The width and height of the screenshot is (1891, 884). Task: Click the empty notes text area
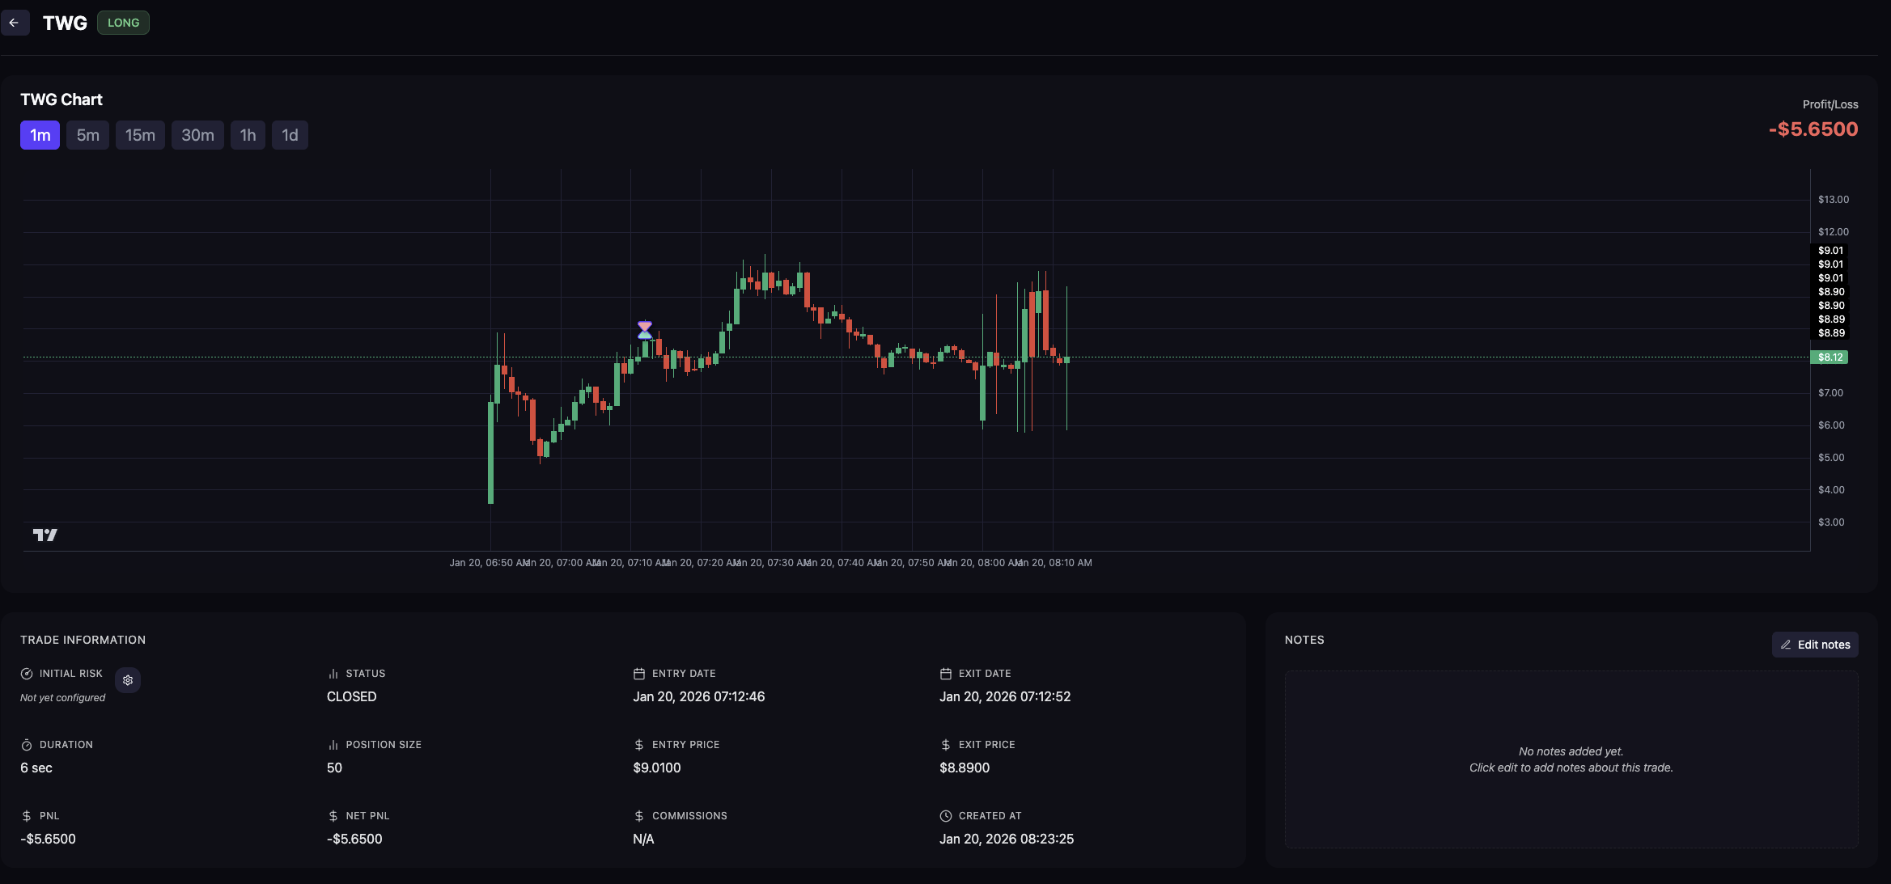pyautogui.click(x=1571, y=759)
